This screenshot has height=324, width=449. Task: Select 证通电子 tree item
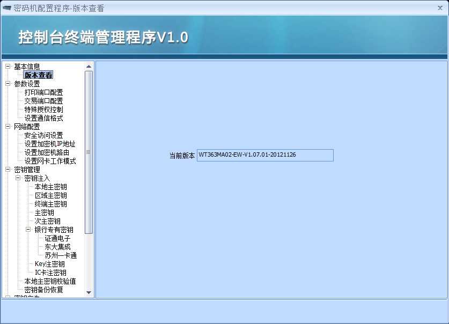click(x=57, y=238)
